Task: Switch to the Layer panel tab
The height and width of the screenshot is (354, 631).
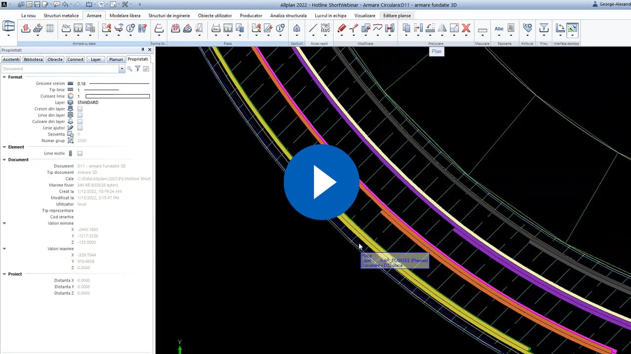Action: 96,60
